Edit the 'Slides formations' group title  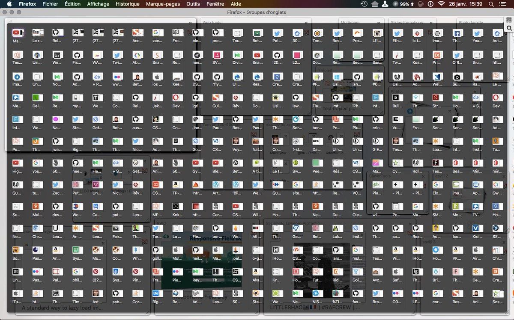(x=407, y=22)
